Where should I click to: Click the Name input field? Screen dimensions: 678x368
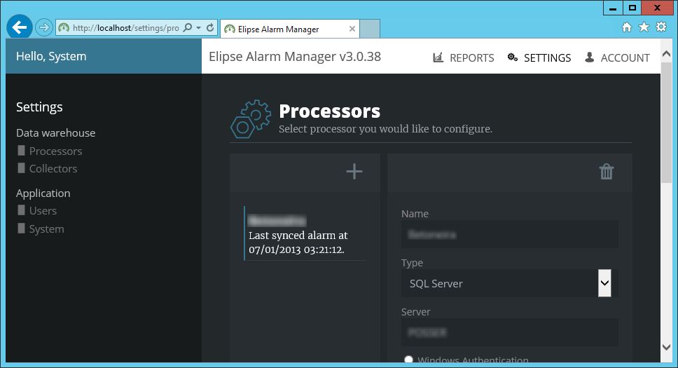[x=509, y=235]
